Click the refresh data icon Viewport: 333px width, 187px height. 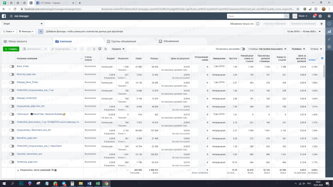coord(258,24)
